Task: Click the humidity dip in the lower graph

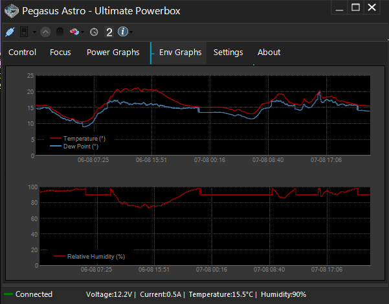Action: 149,207
